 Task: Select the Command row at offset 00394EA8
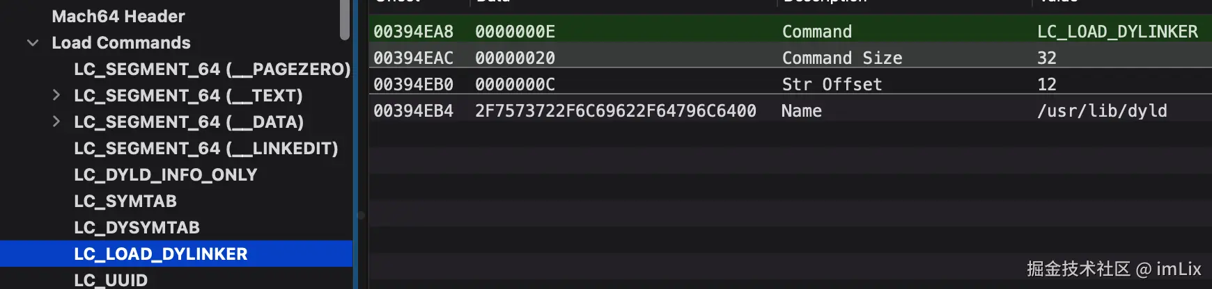coord(790,31)
